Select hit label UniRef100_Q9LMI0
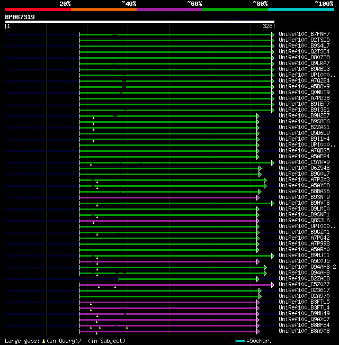Viewport: 339px width, 345px height. 304,209
